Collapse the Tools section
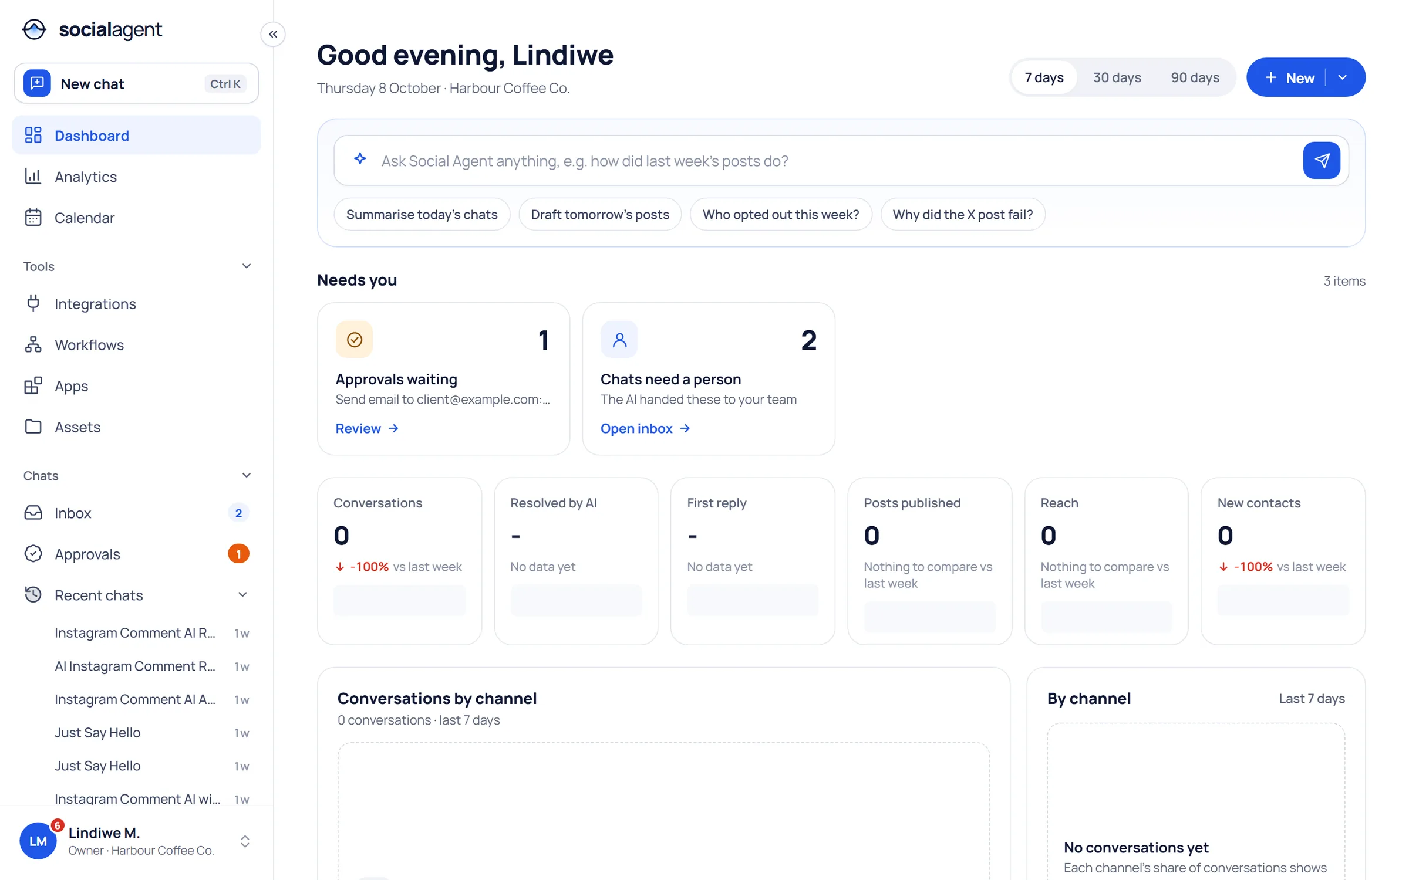The height and width of the screenshot is (880, 1409). coord(247,266)
